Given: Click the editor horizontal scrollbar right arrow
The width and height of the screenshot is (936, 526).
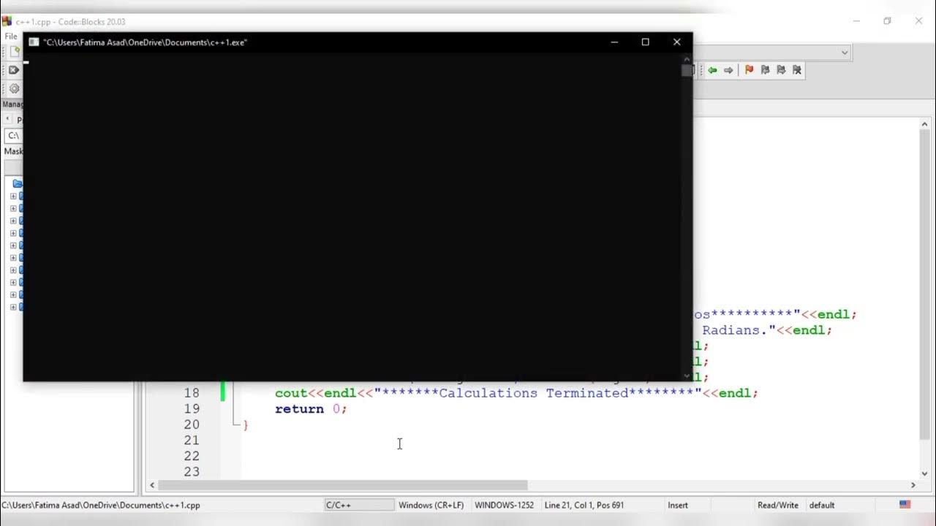Looking at the screenshot, I should pyautogui.click(x=913, y=485).
